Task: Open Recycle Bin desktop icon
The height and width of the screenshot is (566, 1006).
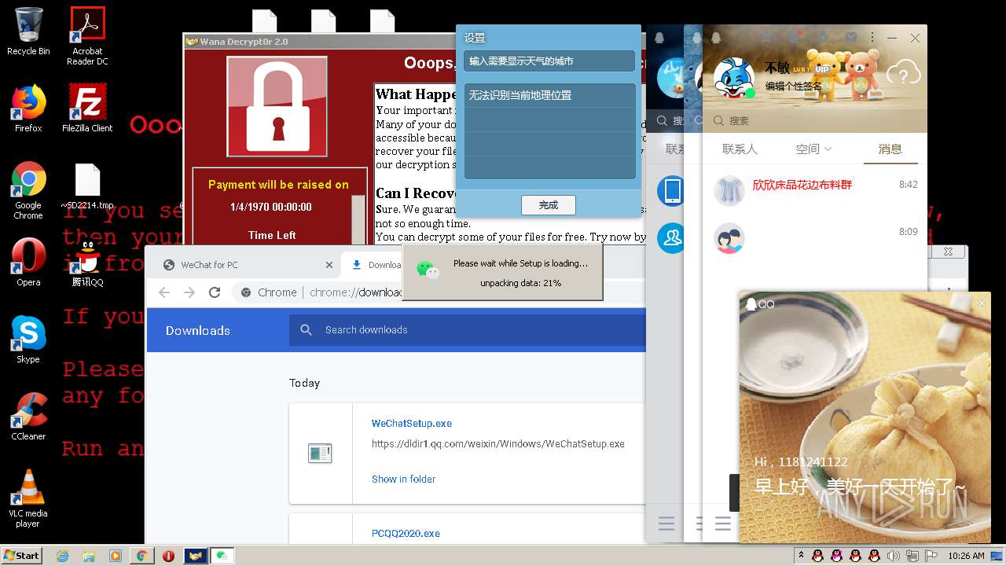Action: [x=28, y=31]
